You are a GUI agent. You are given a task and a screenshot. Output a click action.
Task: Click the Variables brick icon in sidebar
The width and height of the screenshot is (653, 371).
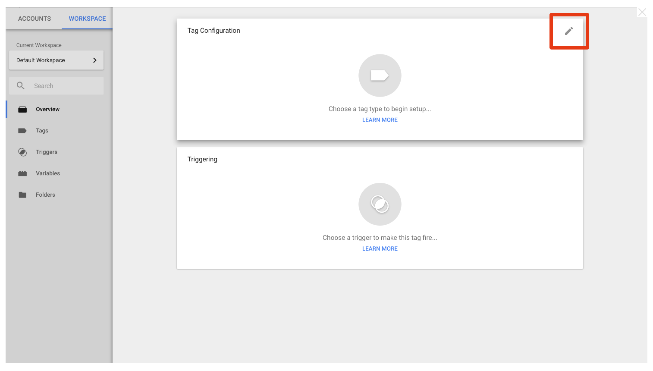pyautogui.click(x=22, y=173)
